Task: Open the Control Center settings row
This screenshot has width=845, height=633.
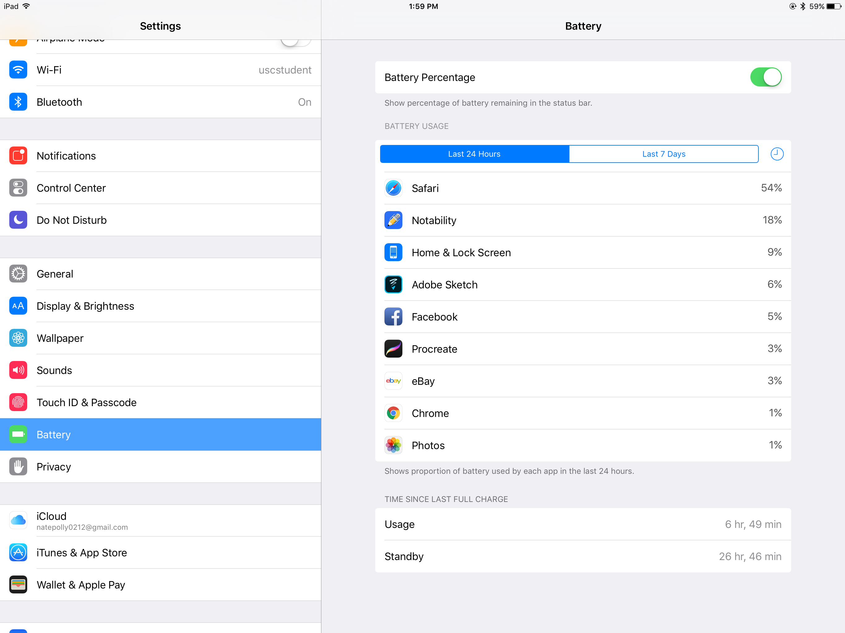Action: pyautogui.click(x=161, y=188)
